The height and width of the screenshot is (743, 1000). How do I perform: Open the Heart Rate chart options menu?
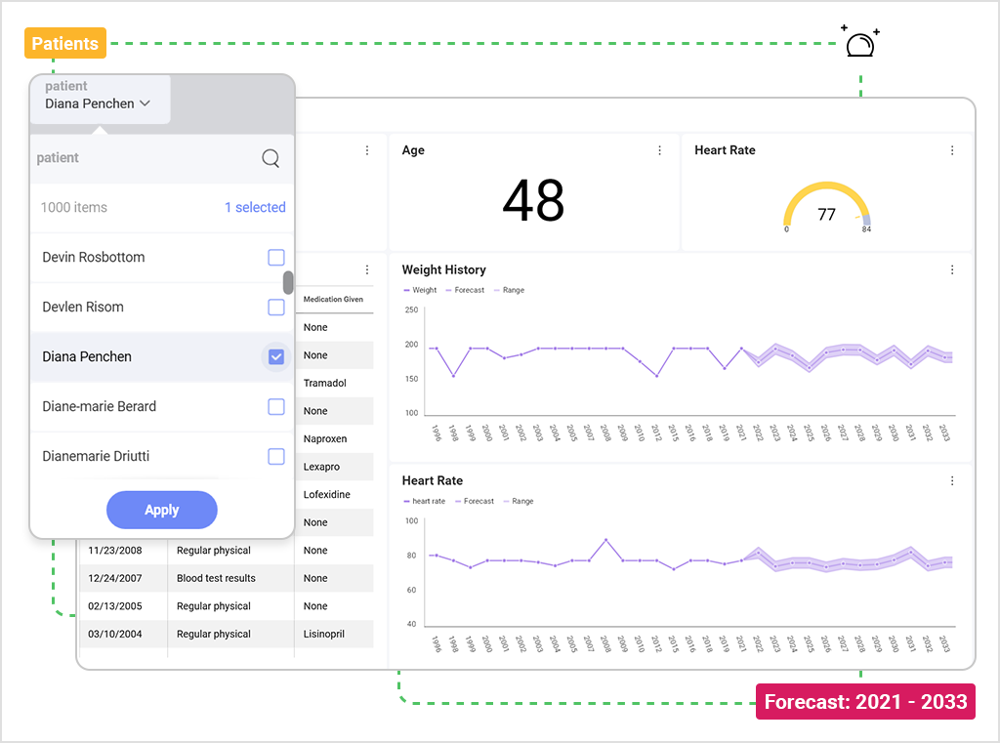[952, 480]
